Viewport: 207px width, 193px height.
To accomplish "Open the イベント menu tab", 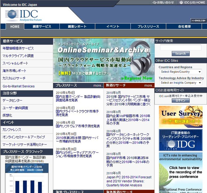I will (x=113, y=26).
